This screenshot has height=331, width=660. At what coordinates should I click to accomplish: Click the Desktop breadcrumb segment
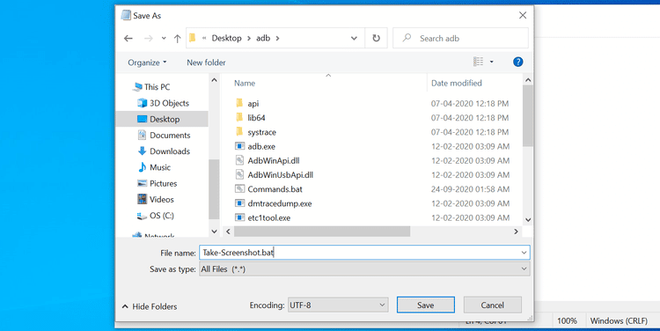click(x=226, y=39)
